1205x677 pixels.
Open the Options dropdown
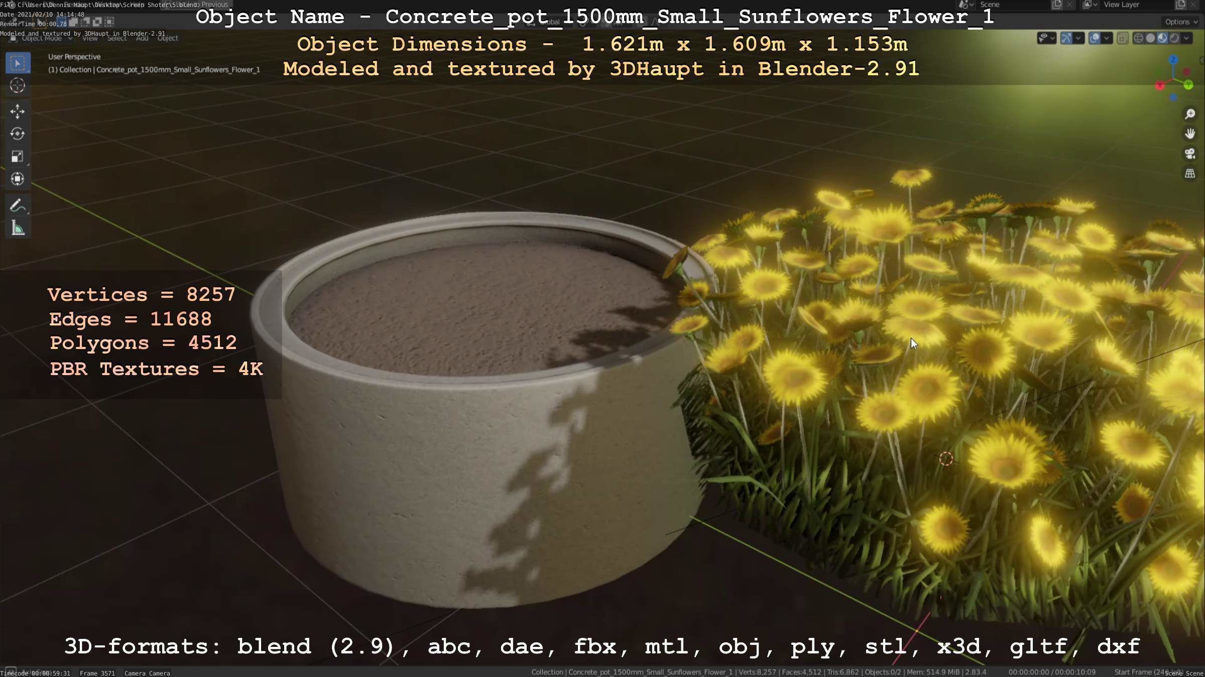coord(1181,22)
